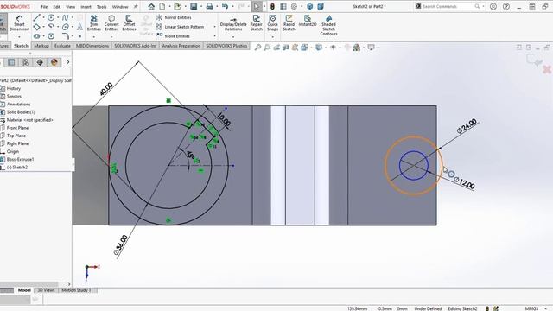Image resolution: width=553 pixels, height=311 pixels.
Task: Start Rapid Sketch
Action: 289,23
